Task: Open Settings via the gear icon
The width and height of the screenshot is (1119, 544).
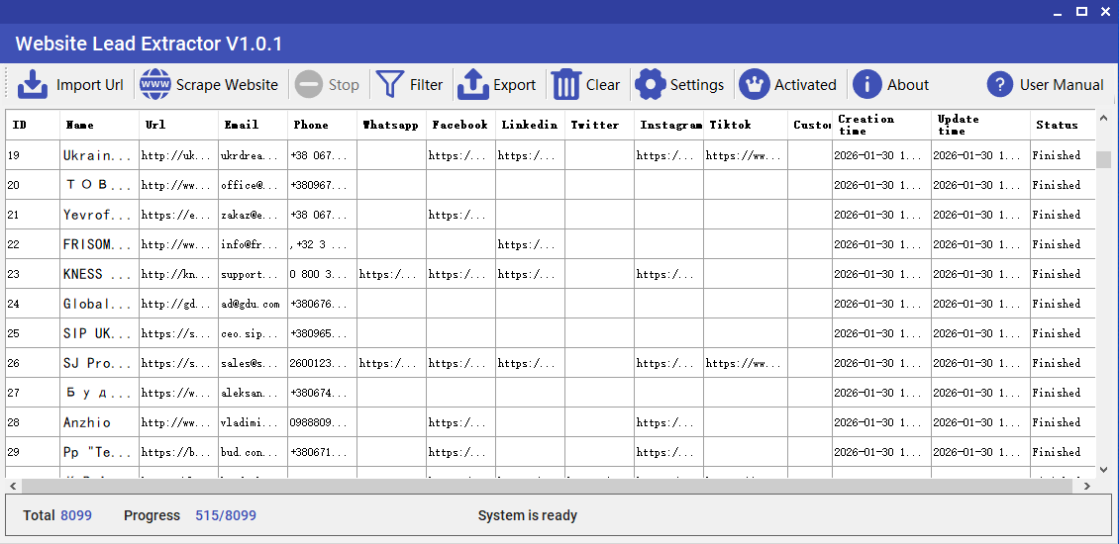Action: (650, 85)
